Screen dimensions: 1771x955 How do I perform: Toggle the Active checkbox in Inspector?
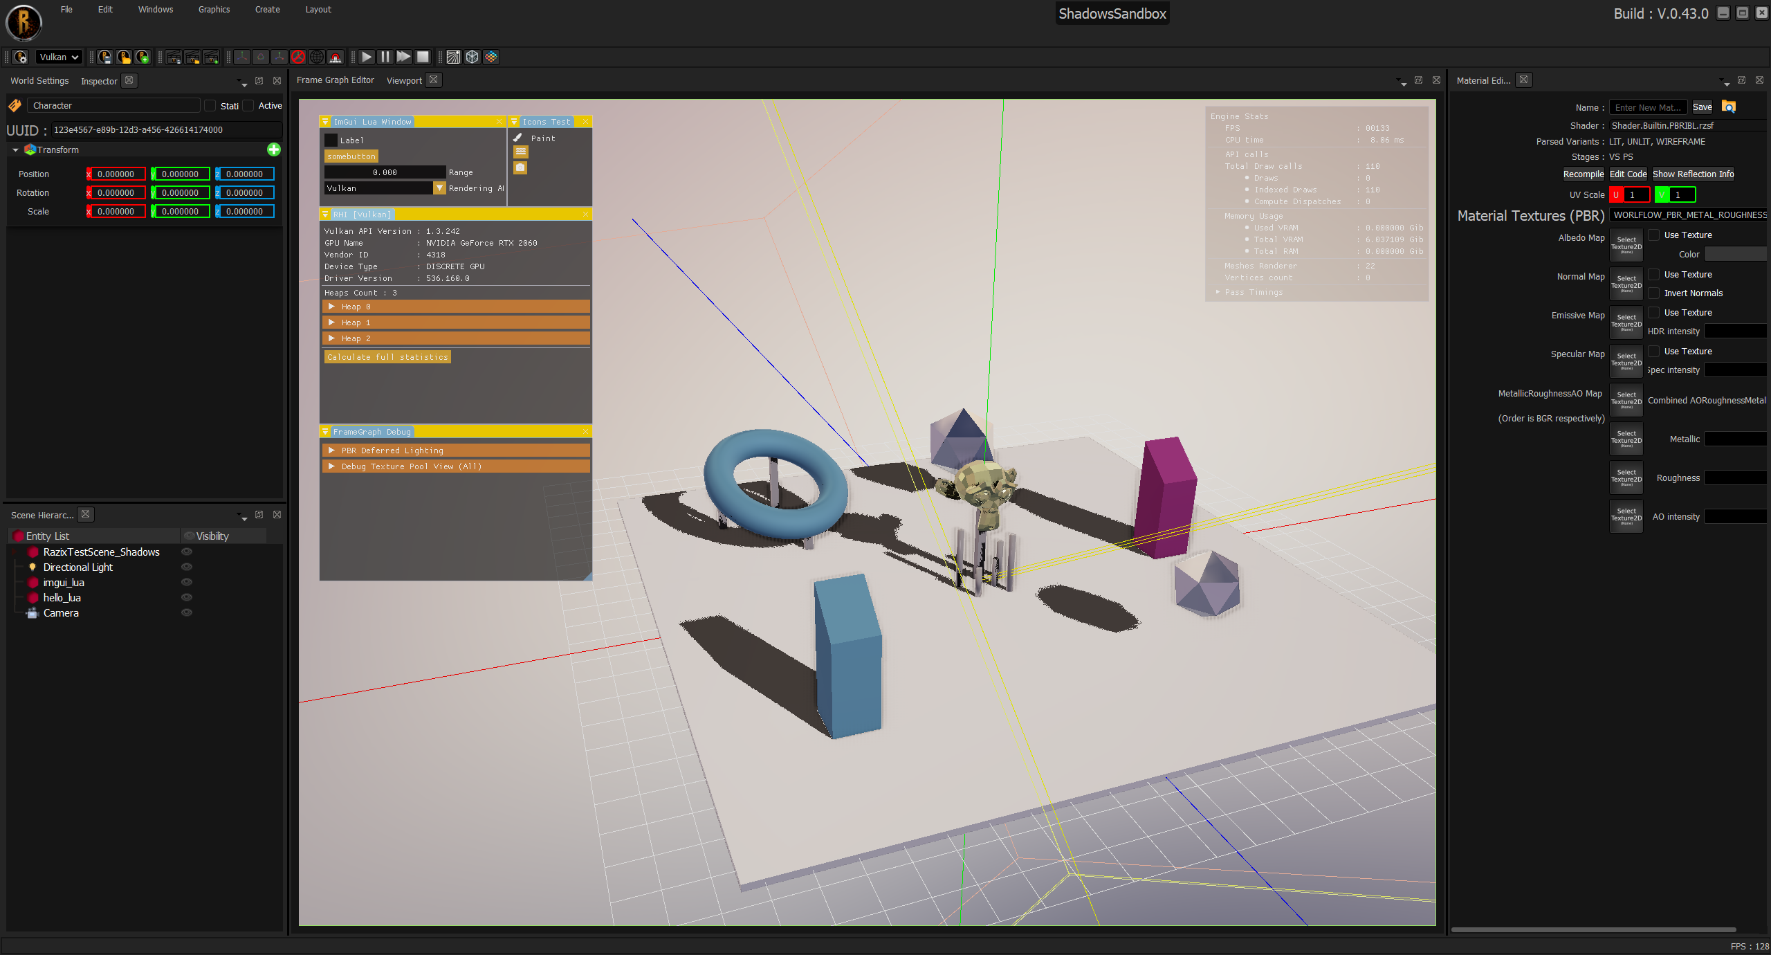(248, 106)
